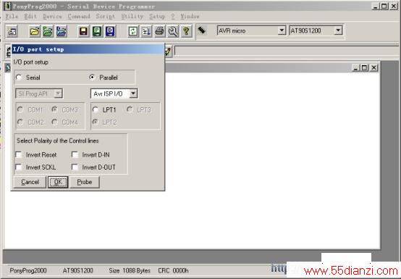Click the Size 1088 Bytes status text
This screenshot has width=401, height=279.
pyautogui.click(x=130, y=270)
